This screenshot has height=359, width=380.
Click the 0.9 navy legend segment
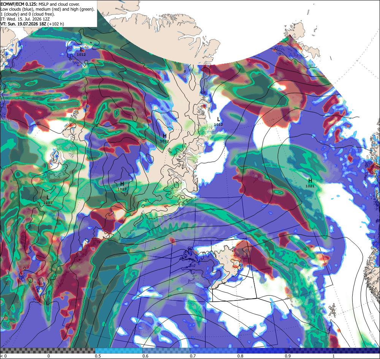[309, 351]
